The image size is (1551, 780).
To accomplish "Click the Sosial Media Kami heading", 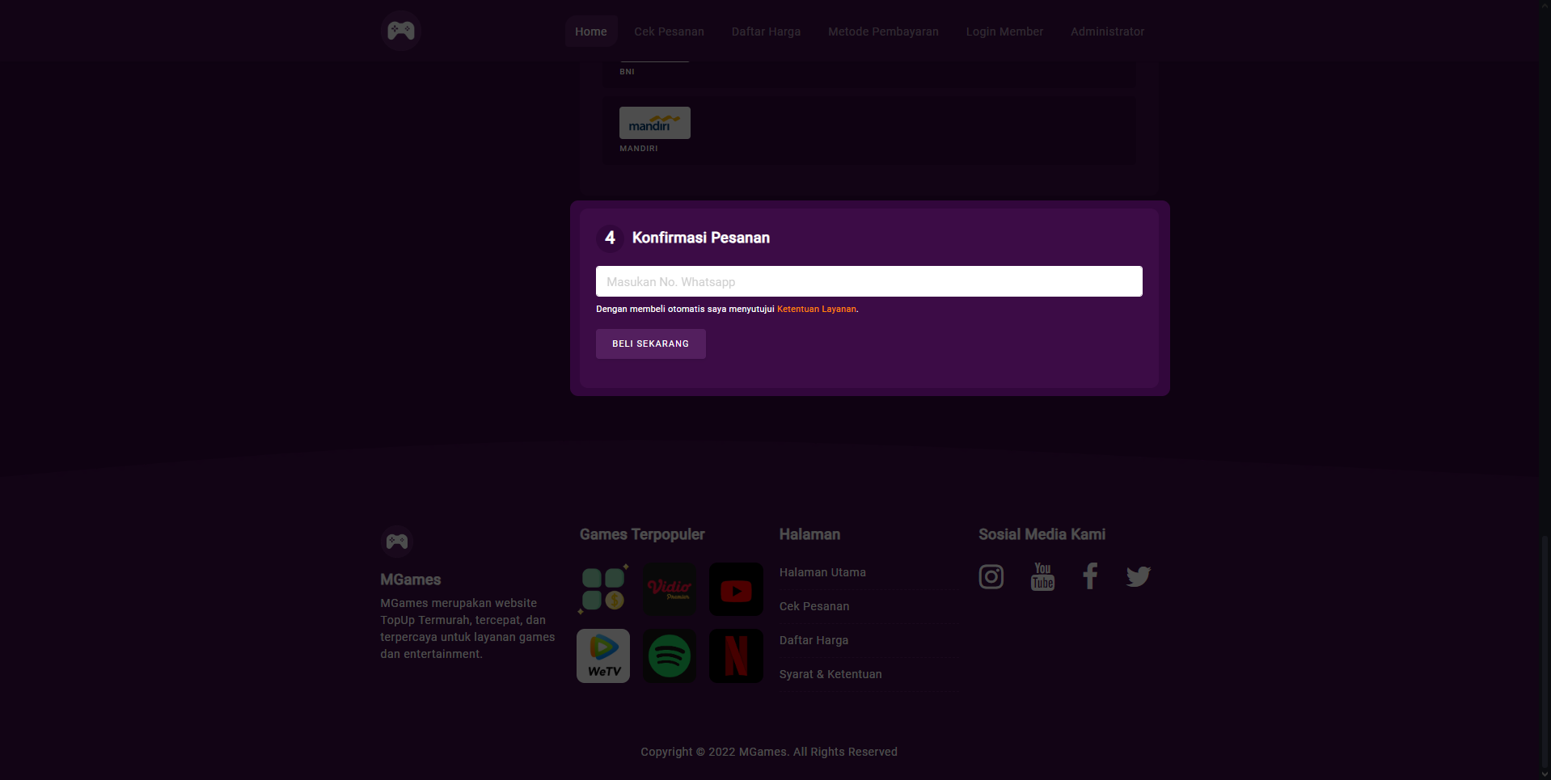I will [1042, 534].
